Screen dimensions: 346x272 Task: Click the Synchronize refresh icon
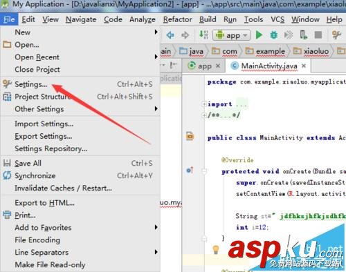(x=7, y=175)
